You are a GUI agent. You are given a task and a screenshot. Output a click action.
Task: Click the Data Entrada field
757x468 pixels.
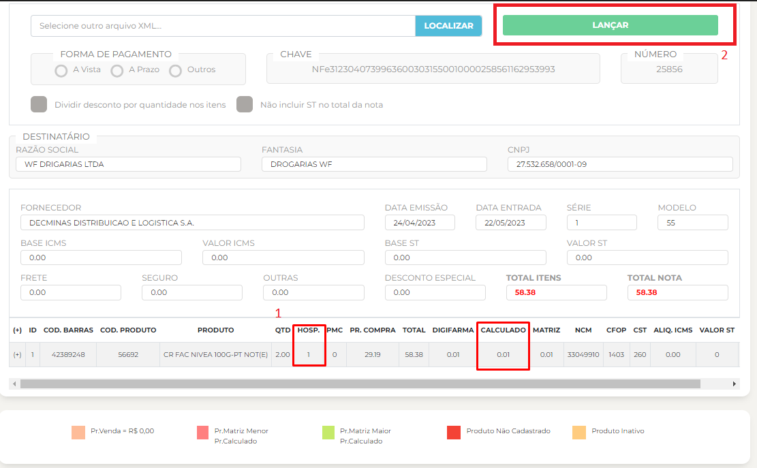point(511,223)
